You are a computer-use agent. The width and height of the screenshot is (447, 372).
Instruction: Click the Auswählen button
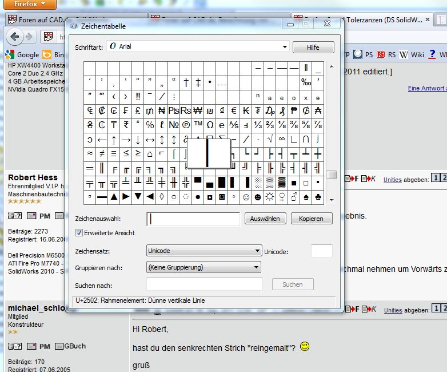265,219
